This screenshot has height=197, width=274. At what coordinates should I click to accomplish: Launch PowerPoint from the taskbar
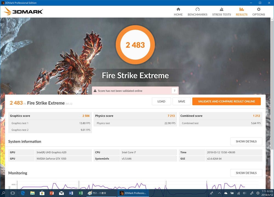52,193
